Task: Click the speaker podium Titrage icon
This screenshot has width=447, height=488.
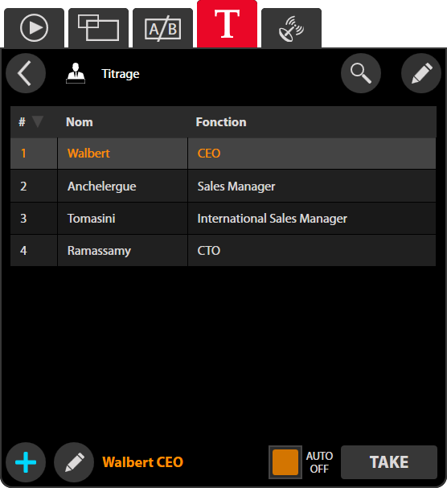Action: pos(76,73)
